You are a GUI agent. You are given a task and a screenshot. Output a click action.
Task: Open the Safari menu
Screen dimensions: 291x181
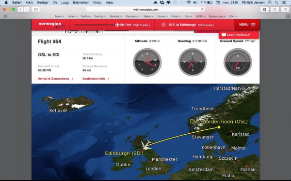tap(17, 2)
